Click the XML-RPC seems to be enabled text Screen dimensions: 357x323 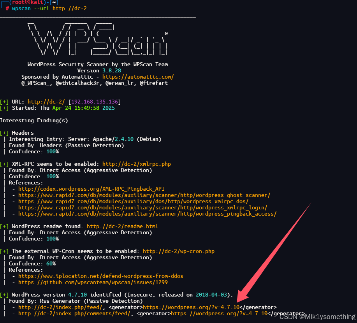(55, 164)
